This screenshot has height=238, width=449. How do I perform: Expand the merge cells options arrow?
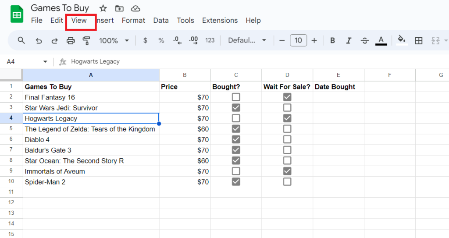tap(445, 40)
